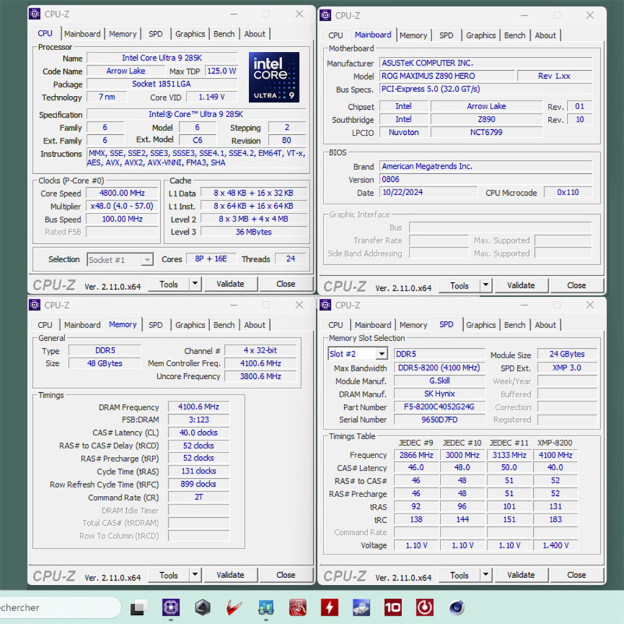Image resolution: width=624 pixels, height=624 pixels.
Task: Open Graphics tab in the Mainboard window
Action: pyautogui.click(x=481, y=35)
